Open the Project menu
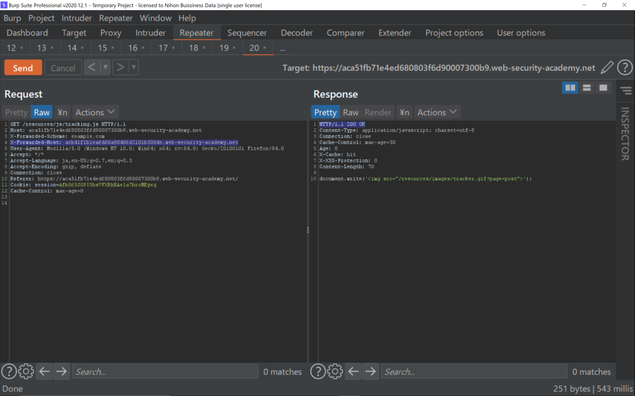The image size is (635, 396). click(41, 18)
